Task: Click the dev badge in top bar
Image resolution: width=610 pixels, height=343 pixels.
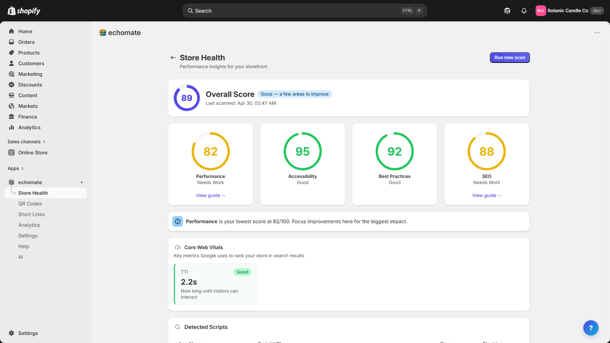Action: 597,11
